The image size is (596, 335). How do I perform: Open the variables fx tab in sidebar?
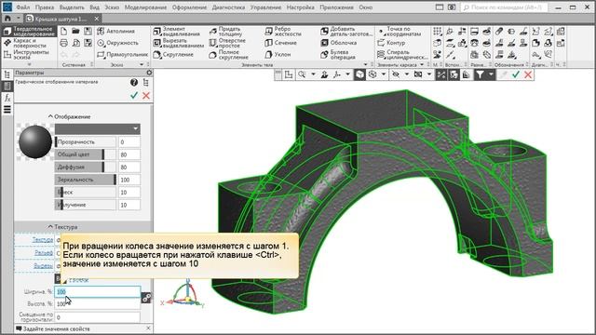(7, 98)
